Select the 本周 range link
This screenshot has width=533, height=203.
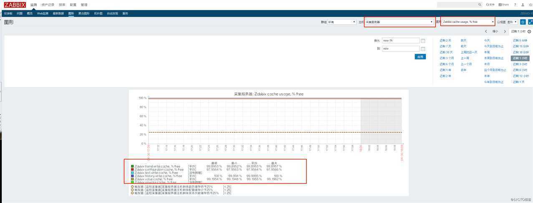coord(487,52)
